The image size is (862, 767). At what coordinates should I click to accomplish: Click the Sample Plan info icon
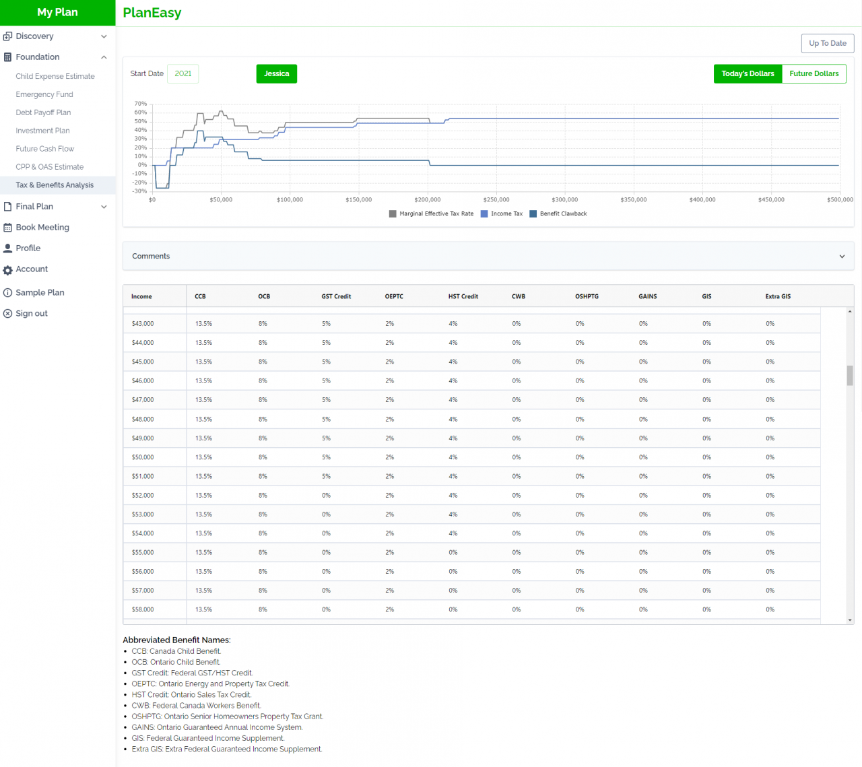click(x=8, y=293)
